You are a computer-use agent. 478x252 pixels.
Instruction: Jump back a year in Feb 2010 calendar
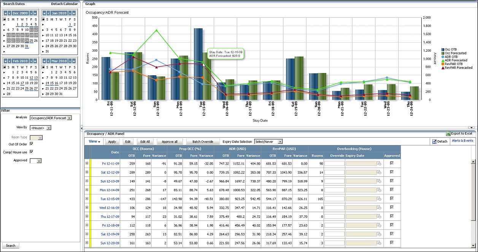pyautogui.click(x=5, y=61)
